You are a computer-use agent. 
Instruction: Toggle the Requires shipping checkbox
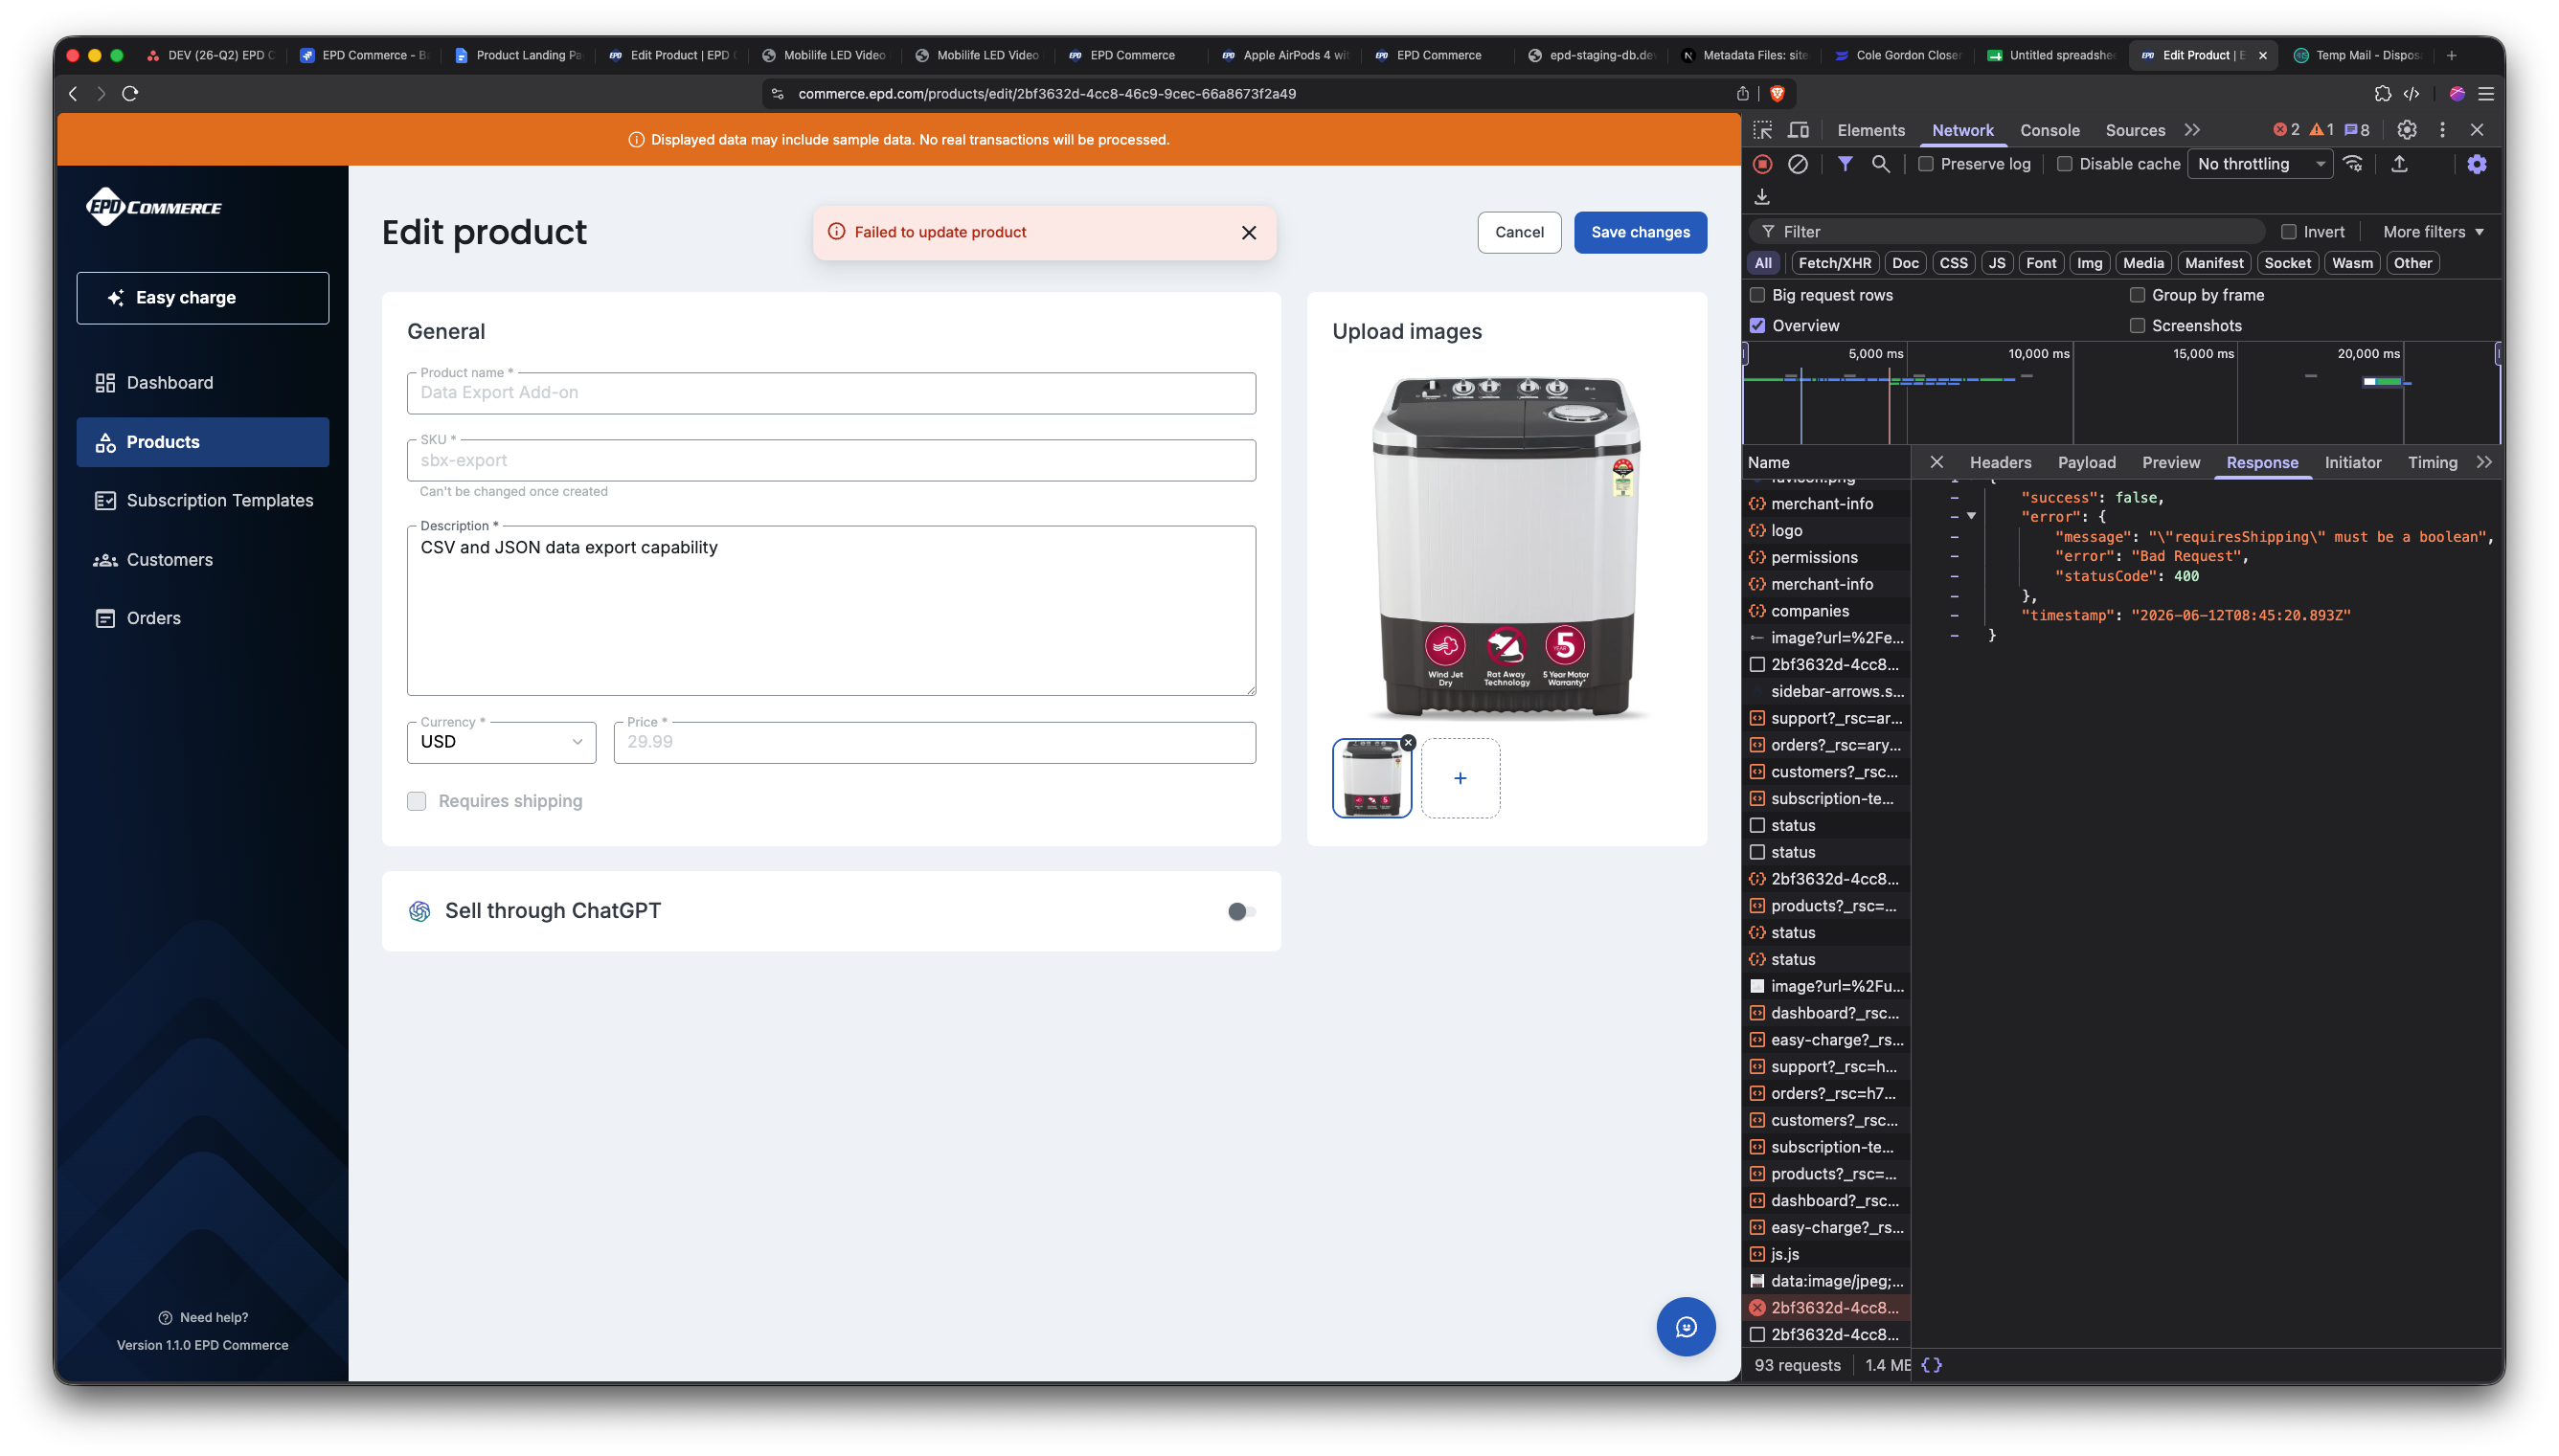[418, 801]
